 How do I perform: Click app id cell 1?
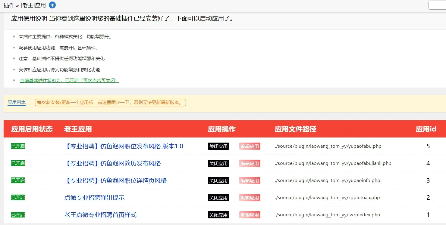[x=428, y=215]
